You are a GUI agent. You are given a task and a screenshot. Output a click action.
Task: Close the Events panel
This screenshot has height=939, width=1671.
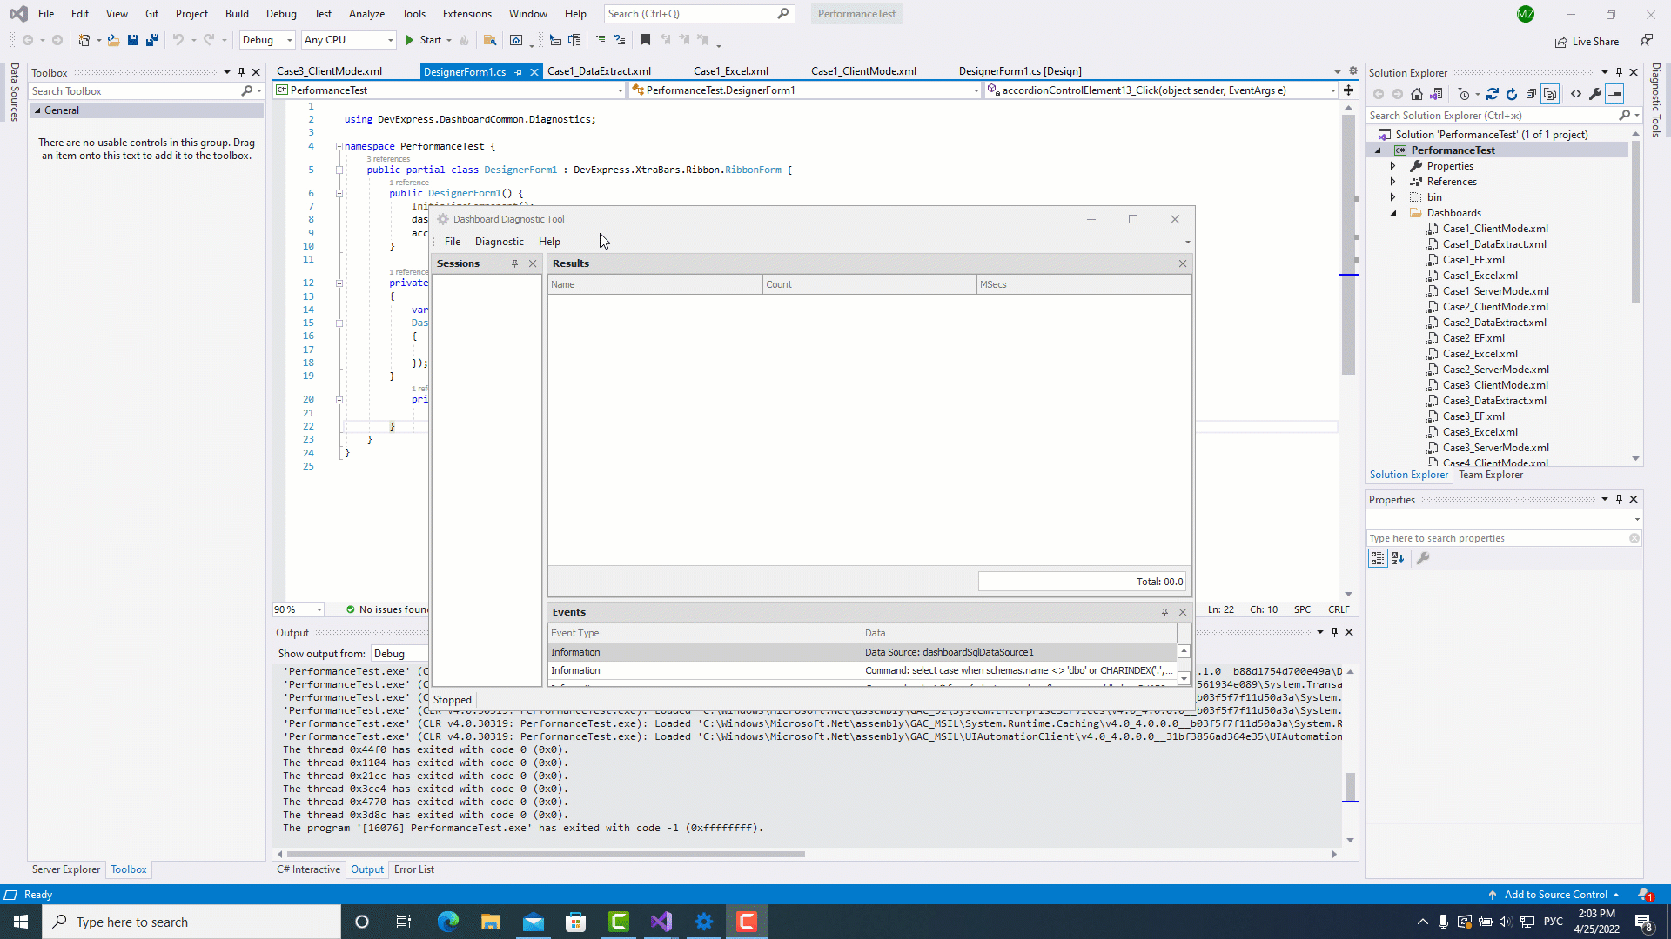pos(1182,611)
